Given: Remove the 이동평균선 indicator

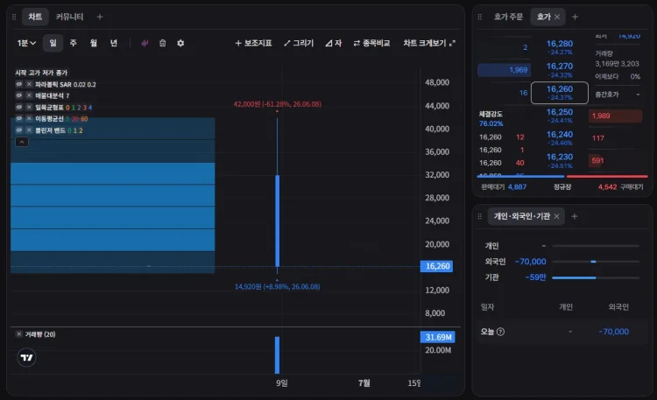Looking at the screenshot, I should [x=29, y=118].
